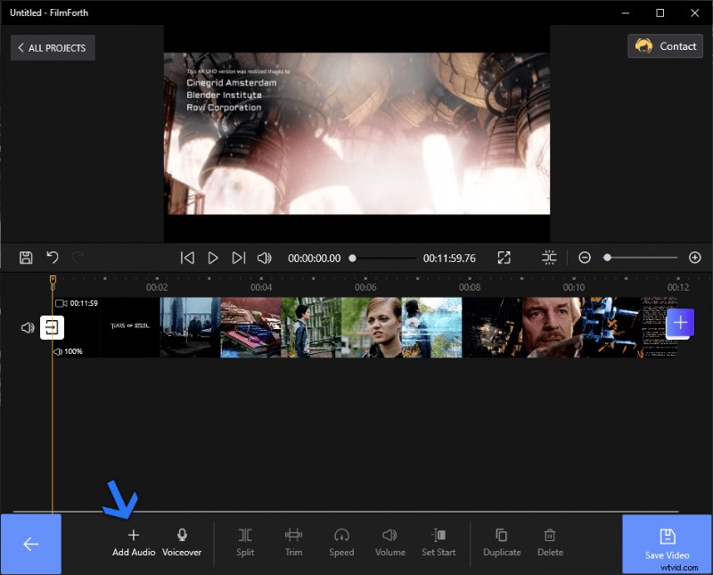
Task: Click the Save Video button
Action: click(667, 544)
